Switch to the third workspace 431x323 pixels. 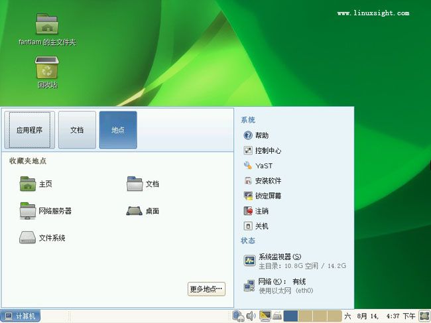pos(320,316)
